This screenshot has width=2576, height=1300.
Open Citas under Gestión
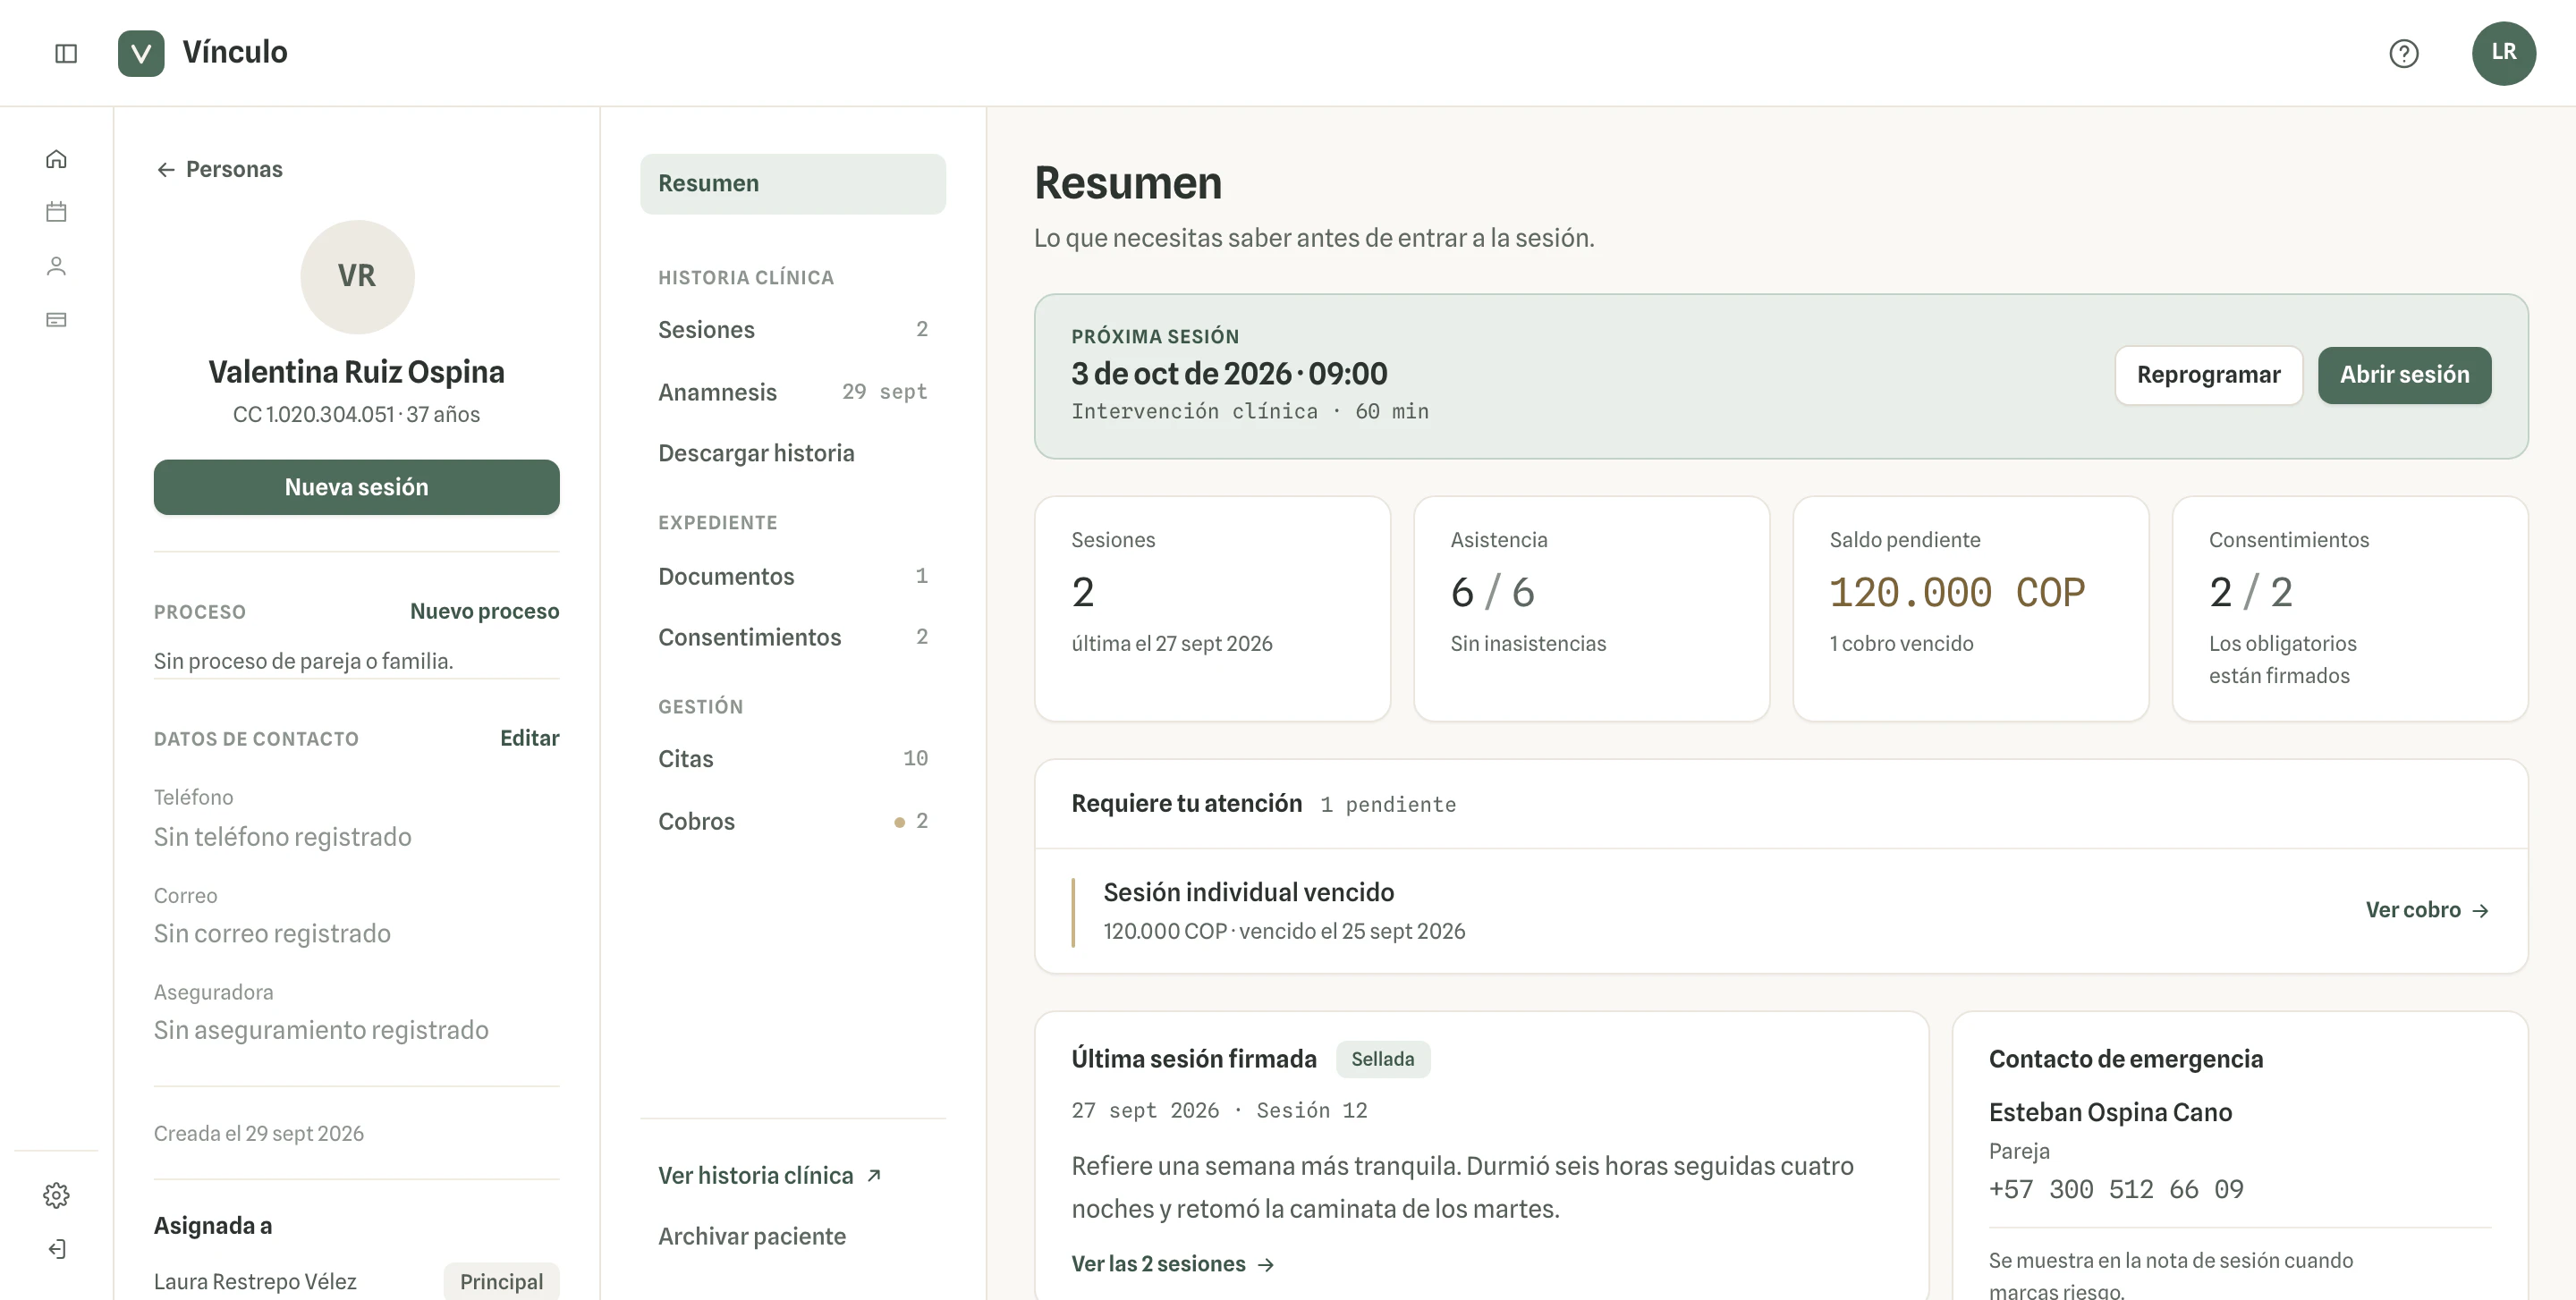click(792, 758)
